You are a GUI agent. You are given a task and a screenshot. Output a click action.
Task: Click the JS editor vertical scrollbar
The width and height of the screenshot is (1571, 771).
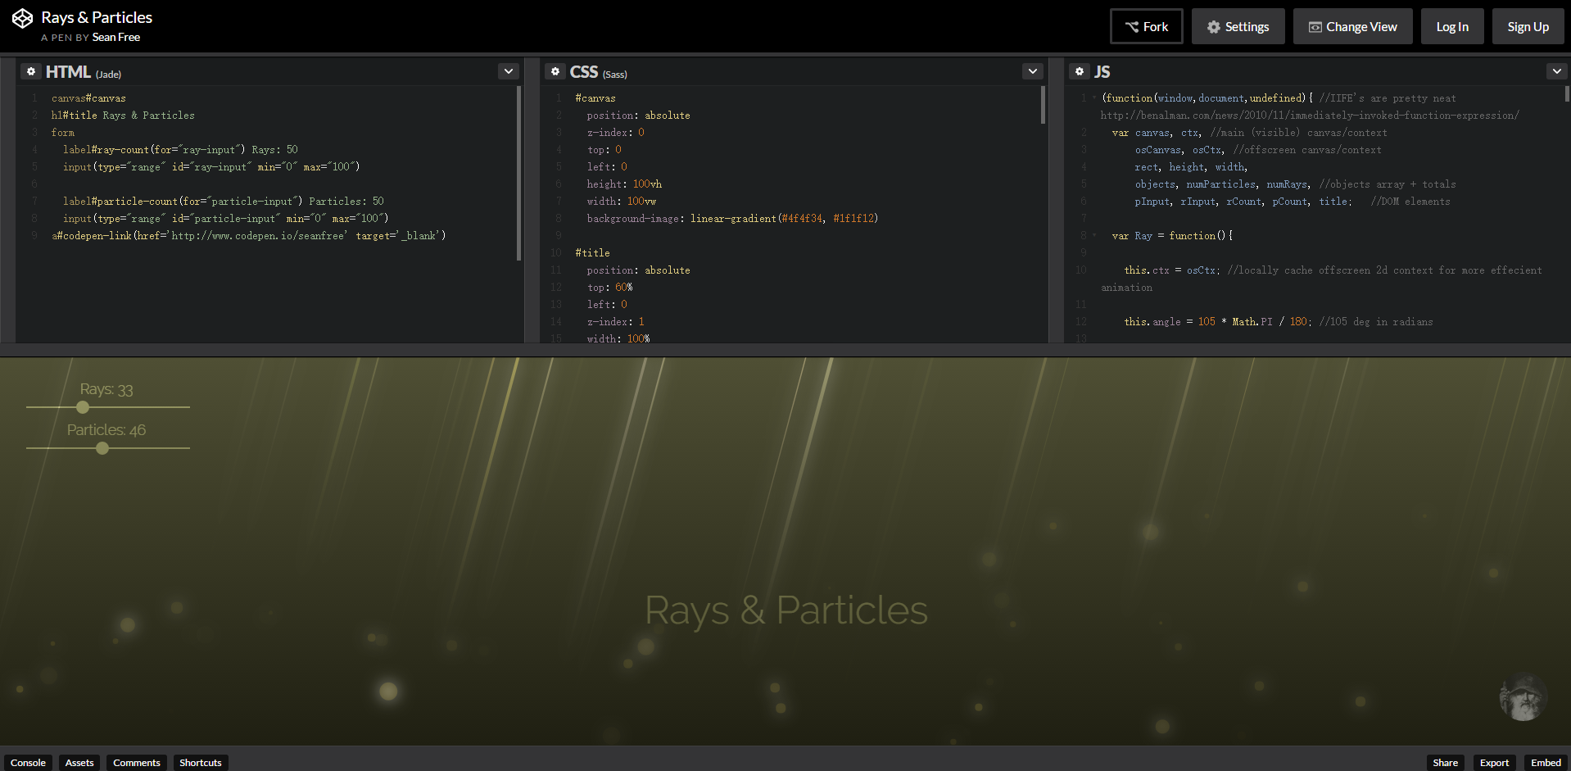point(1567,93)
